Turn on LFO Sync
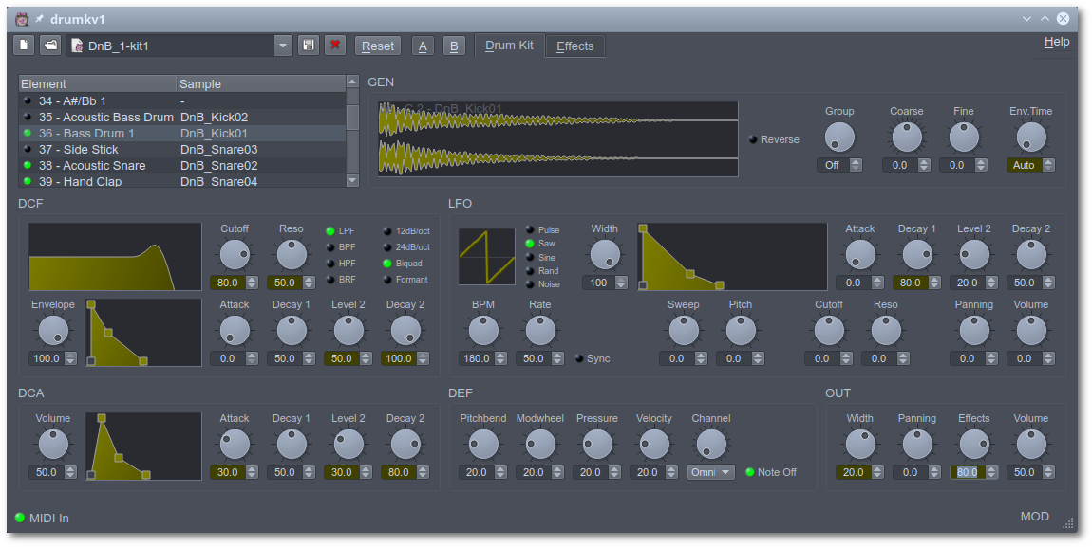The image size is (1092, 547). point(579,358)
